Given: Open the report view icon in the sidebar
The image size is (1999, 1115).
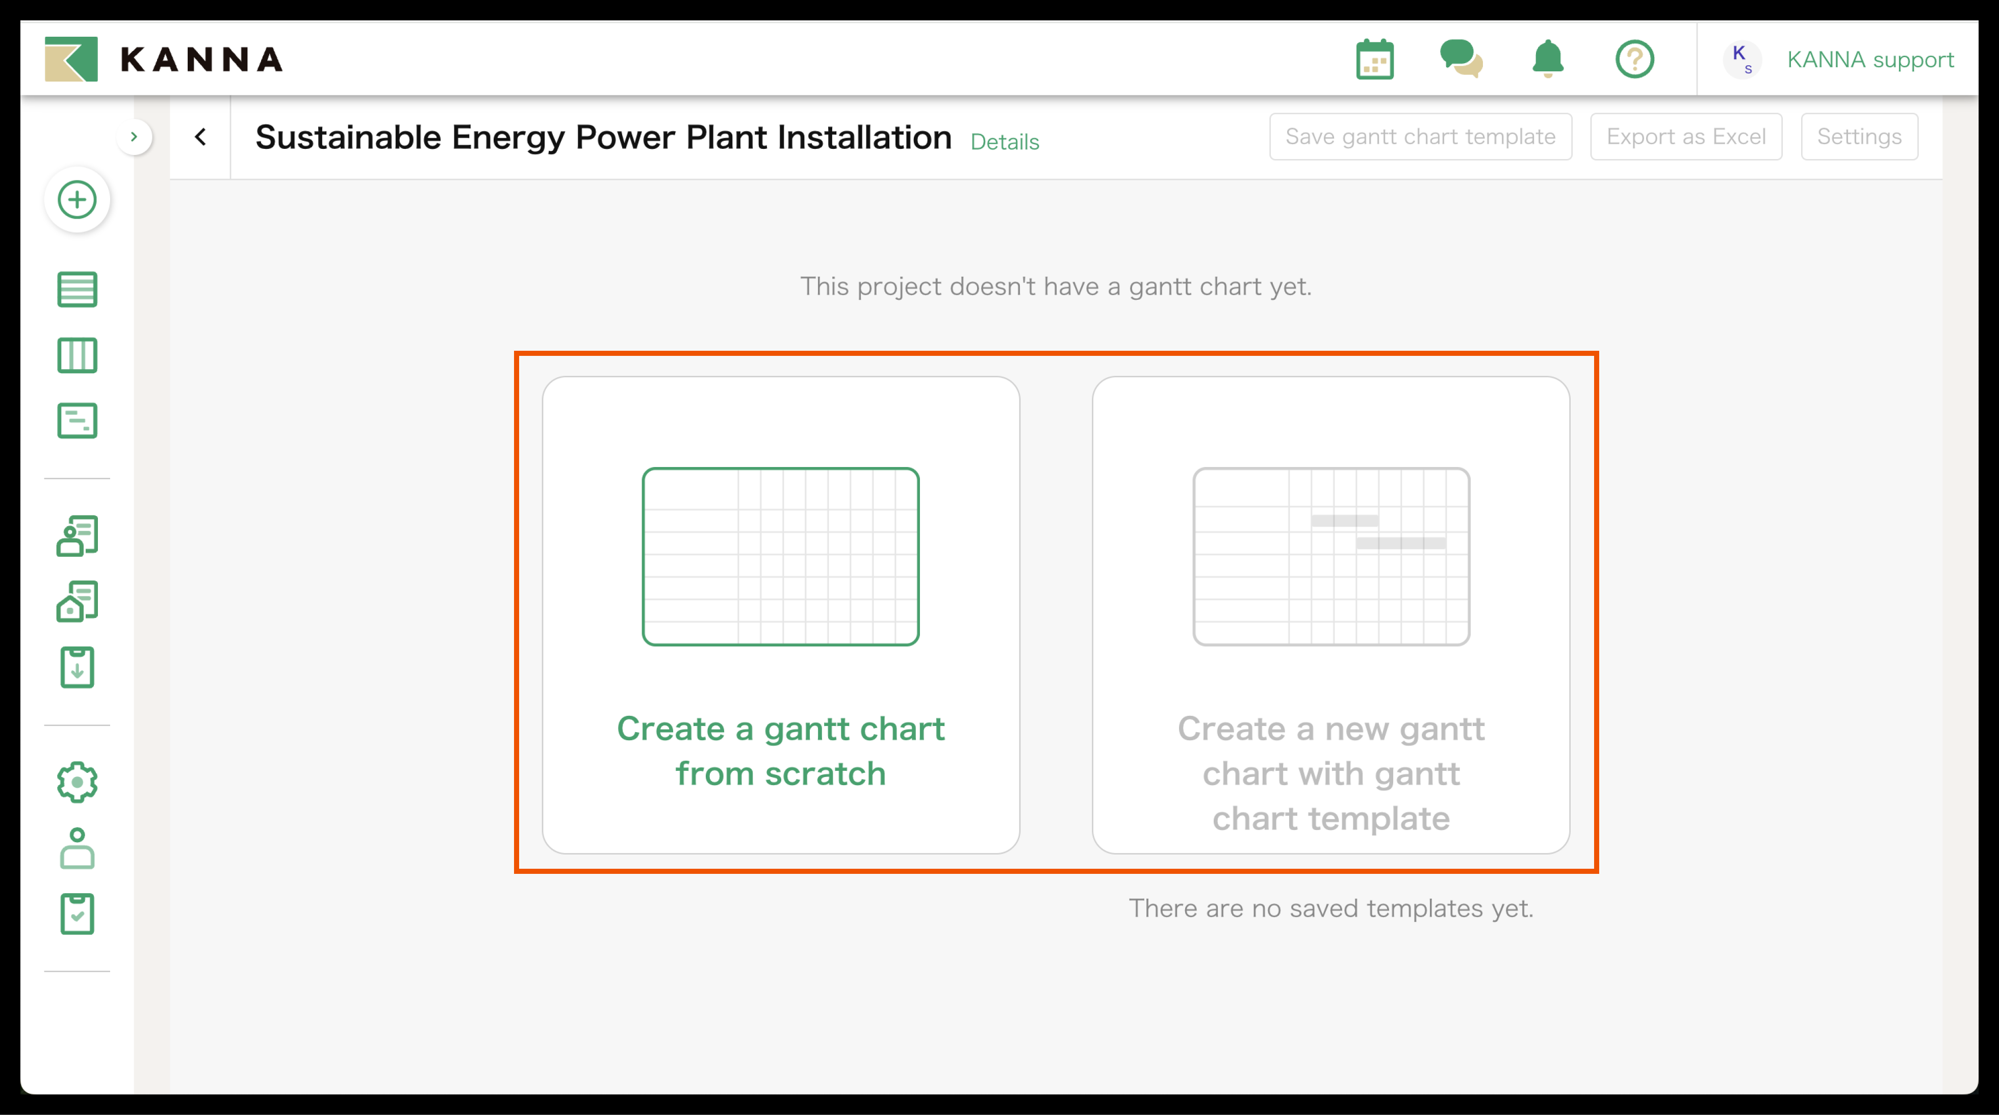Looking at the screenshot, I should (77, 421).
